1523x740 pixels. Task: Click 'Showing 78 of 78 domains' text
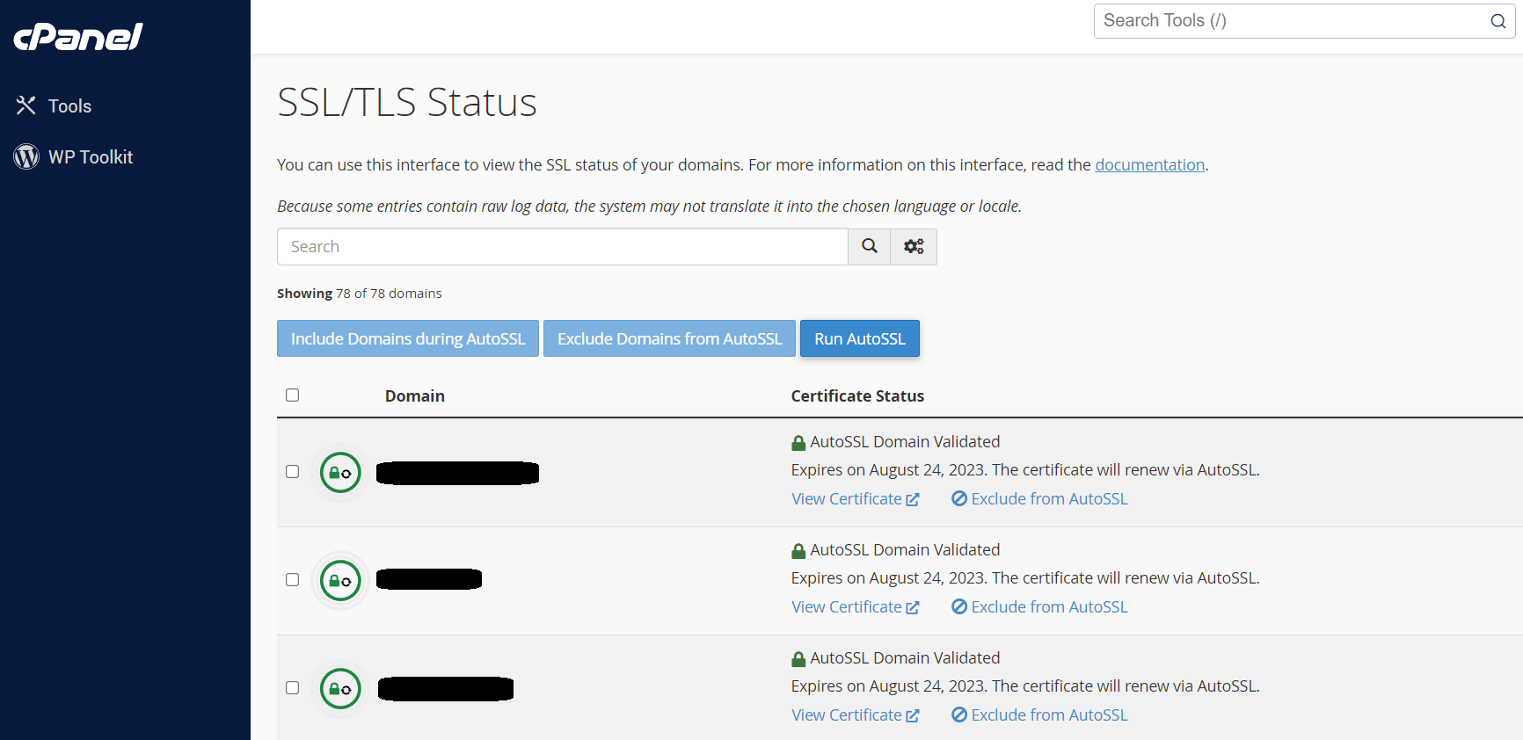click(360, 294)
